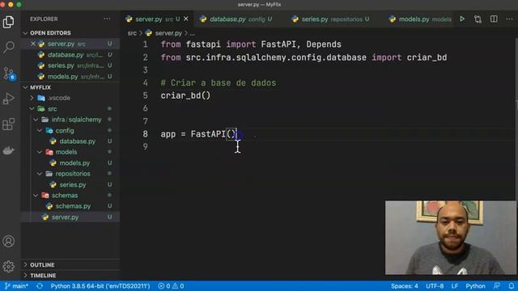Click the presenter webcam thumbnail
The width and height of the screenshot is (518, 291).
pyautogui.click(x=451, y=238)
